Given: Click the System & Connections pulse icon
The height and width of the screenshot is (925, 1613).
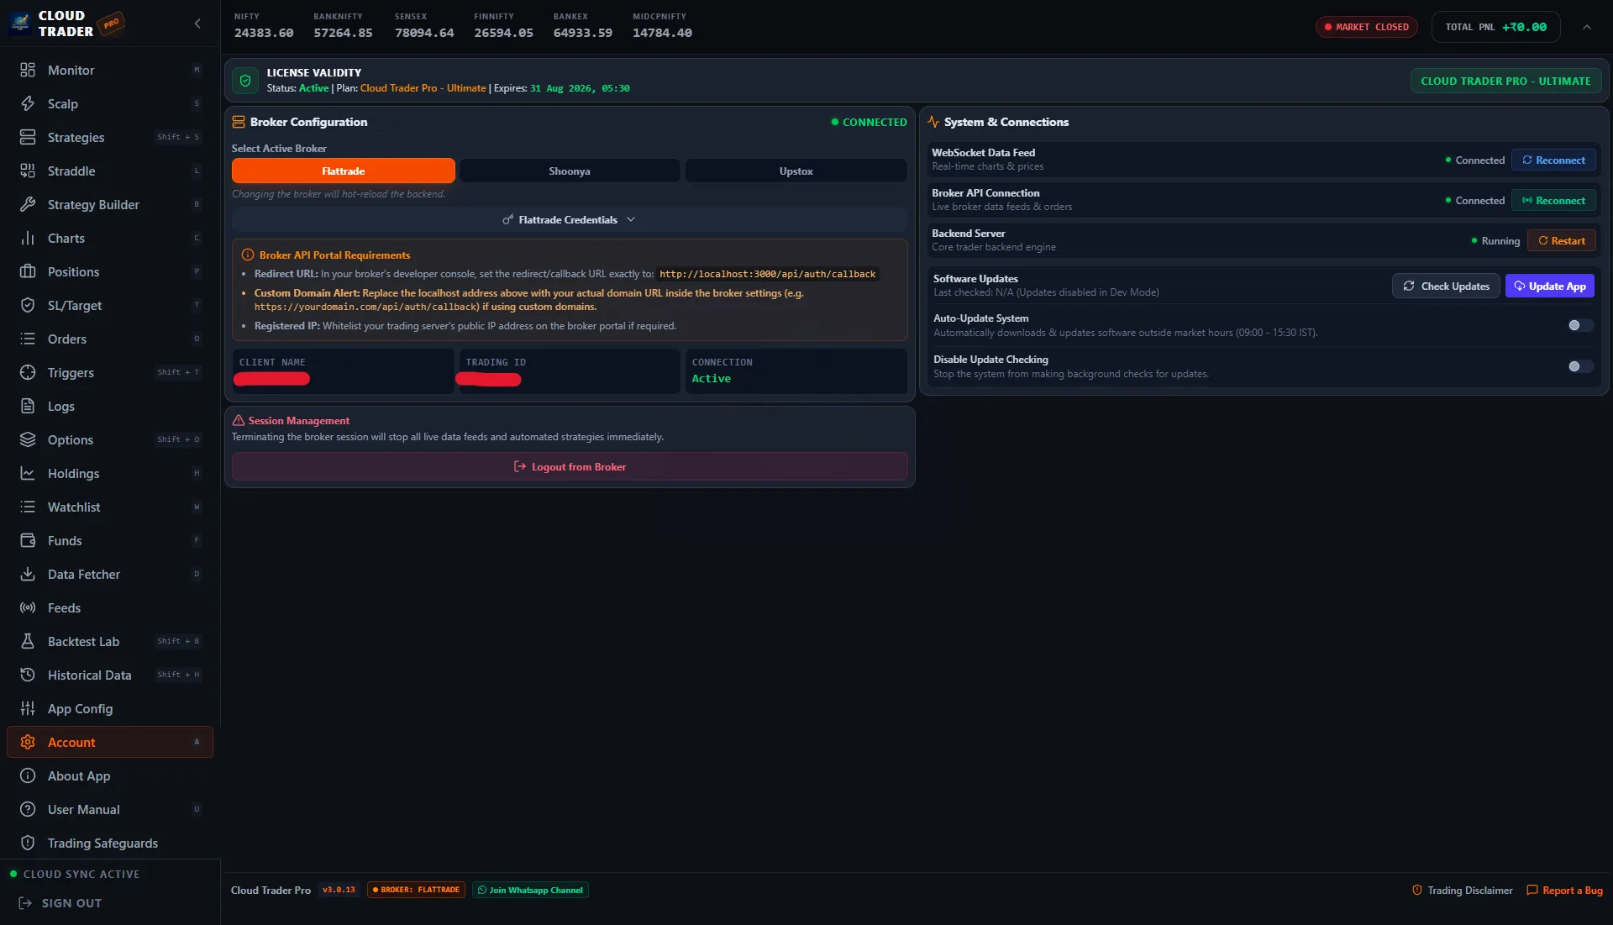Looking at the screenshot, I should 933,122.
